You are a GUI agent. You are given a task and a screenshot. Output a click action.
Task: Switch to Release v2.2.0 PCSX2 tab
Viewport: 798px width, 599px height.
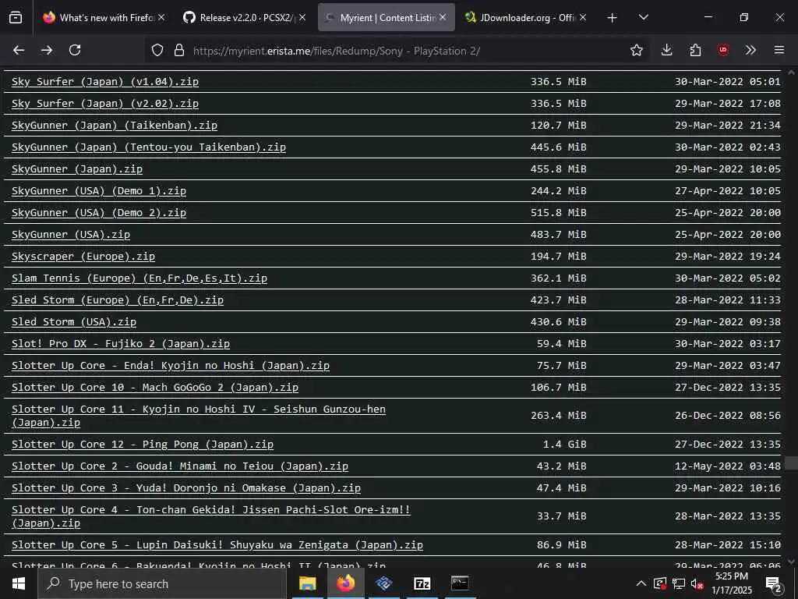coord(243,17)
